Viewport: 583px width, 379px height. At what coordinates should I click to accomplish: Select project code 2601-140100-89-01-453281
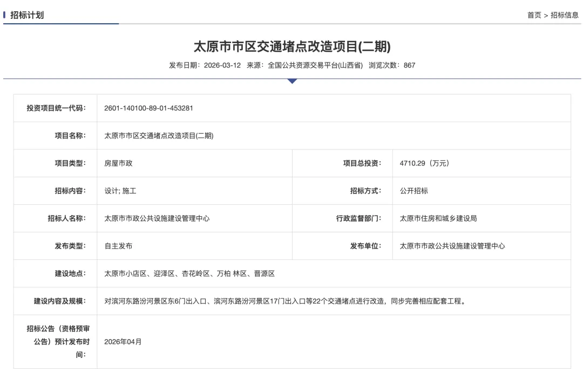[148, 108]
